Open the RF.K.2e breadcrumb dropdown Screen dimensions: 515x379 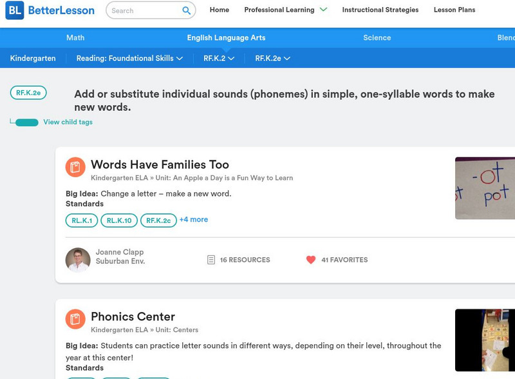[272, 58]
